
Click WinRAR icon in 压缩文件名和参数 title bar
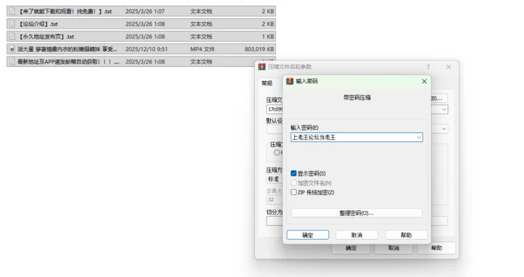click(x=261, y=67)
